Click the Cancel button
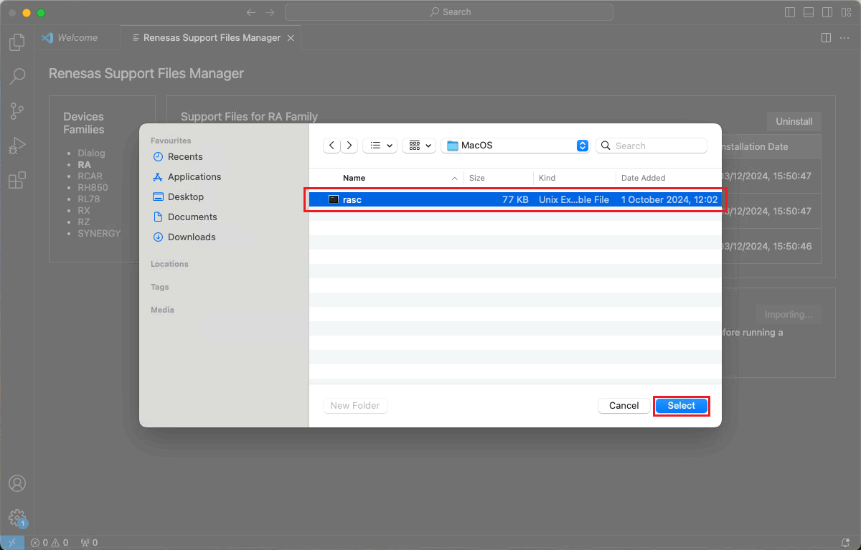The height and width of the screenshot is (550, 861). (624, 405)
